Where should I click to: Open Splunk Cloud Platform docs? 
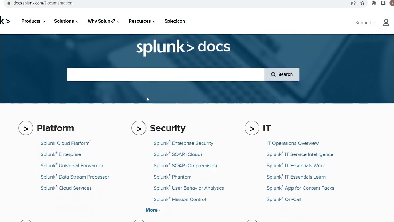tap(65, 143)
